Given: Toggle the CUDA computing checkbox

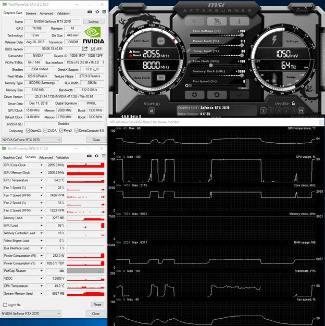Looking at the screenshot, I should tap(45, 131).
